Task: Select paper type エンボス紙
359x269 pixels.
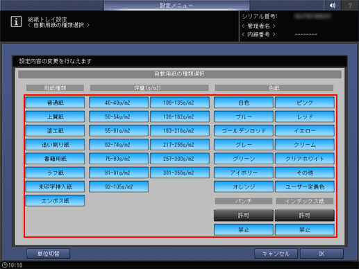Action: (x=55, y=200)
